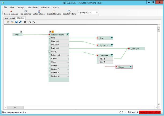The image size is (164, 116).
Task: Open the View menu
Action: (x=12, y=8)
